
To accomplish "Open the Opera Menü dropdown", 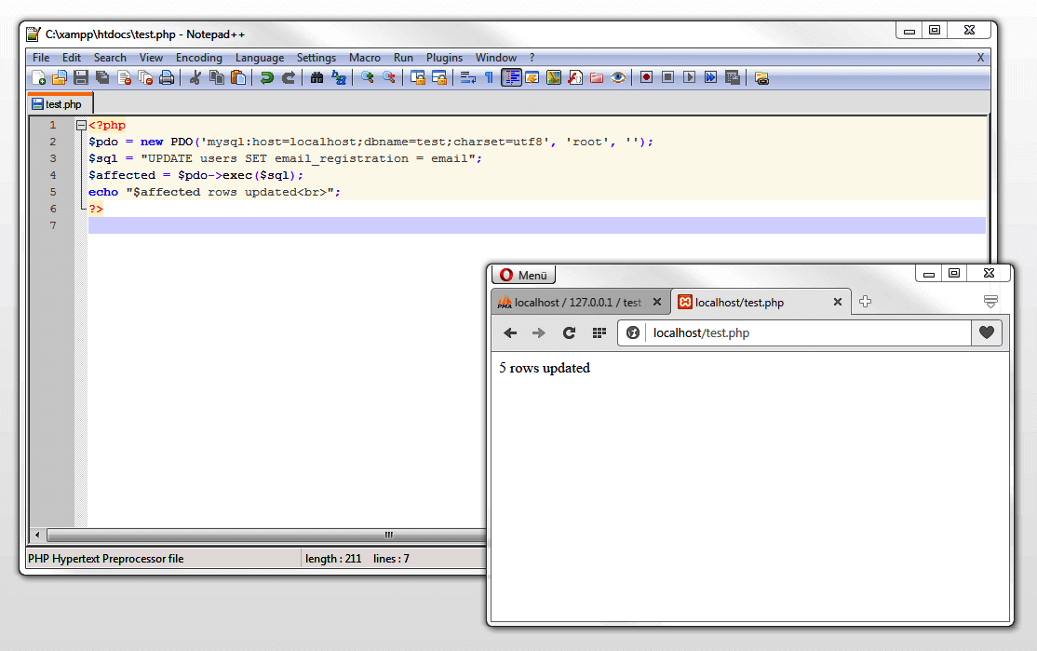I will 523,275.
